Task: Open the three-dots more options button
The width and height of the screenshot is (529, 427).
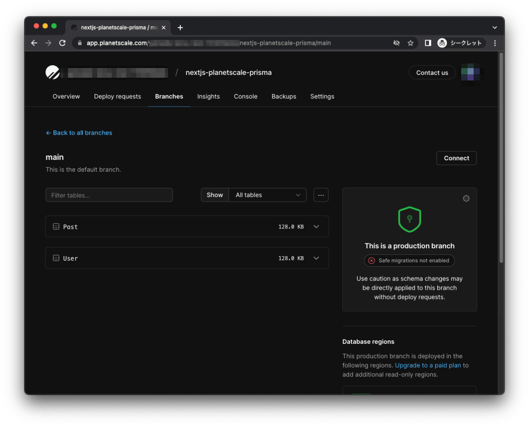Action: tap(321, 195)
